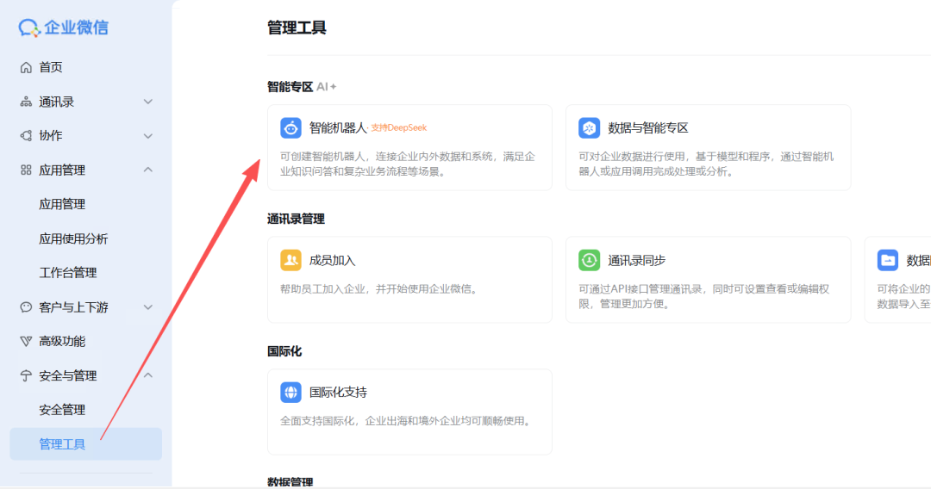Click the blue folder icon of the cut-off card
931x489 pixels.
888,260
